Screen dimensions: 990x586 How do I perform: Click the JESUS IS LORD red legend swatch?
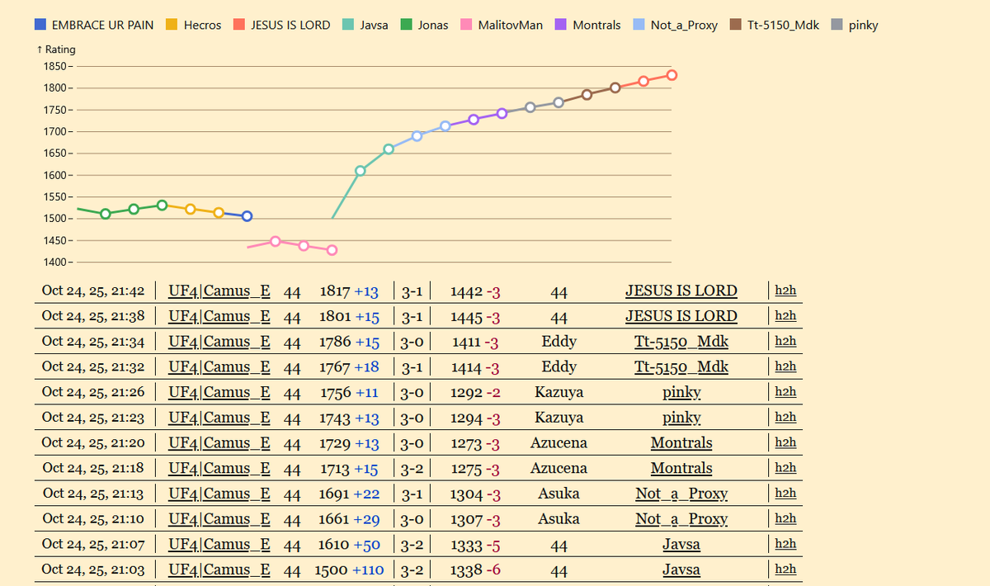239,25
